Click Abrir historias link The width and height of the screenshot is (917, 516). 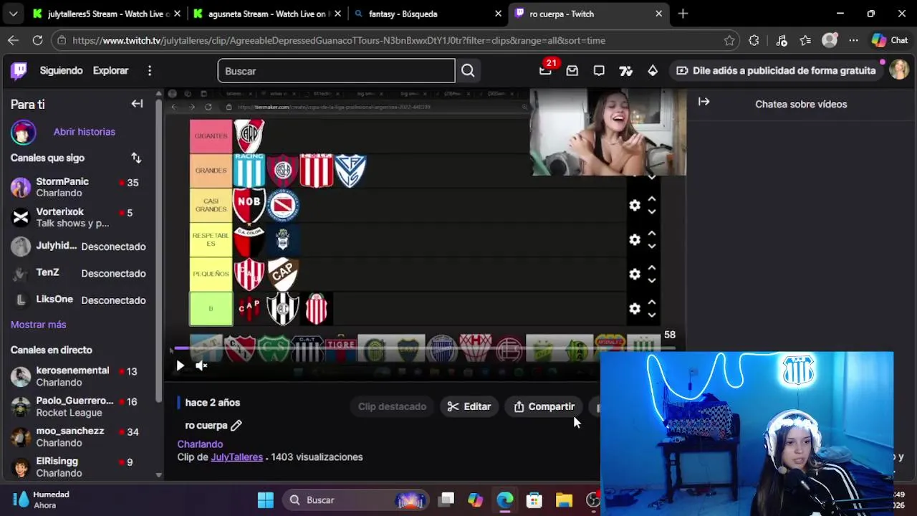(84, 132)
